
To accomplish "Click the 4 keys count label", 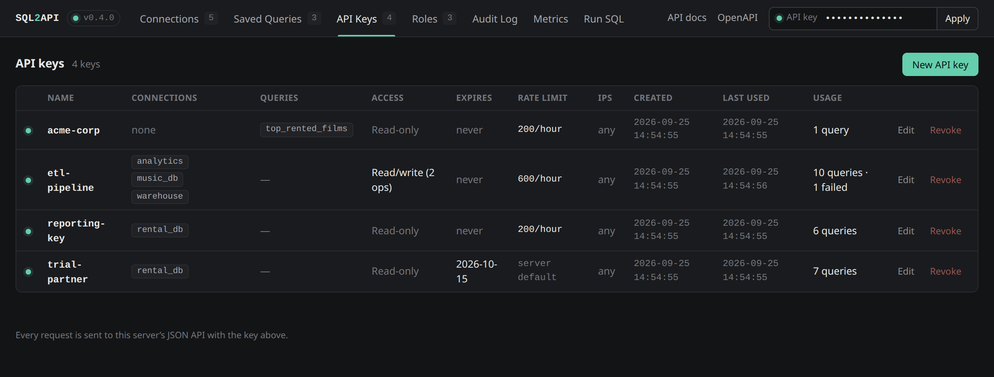I will 86,64.
